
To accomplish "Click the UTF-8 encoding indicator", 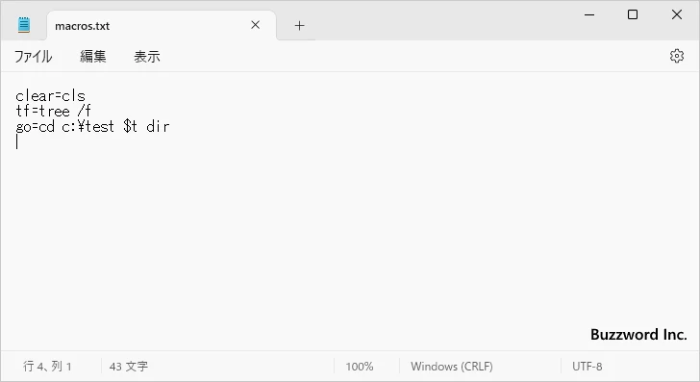I will (587, 367).
